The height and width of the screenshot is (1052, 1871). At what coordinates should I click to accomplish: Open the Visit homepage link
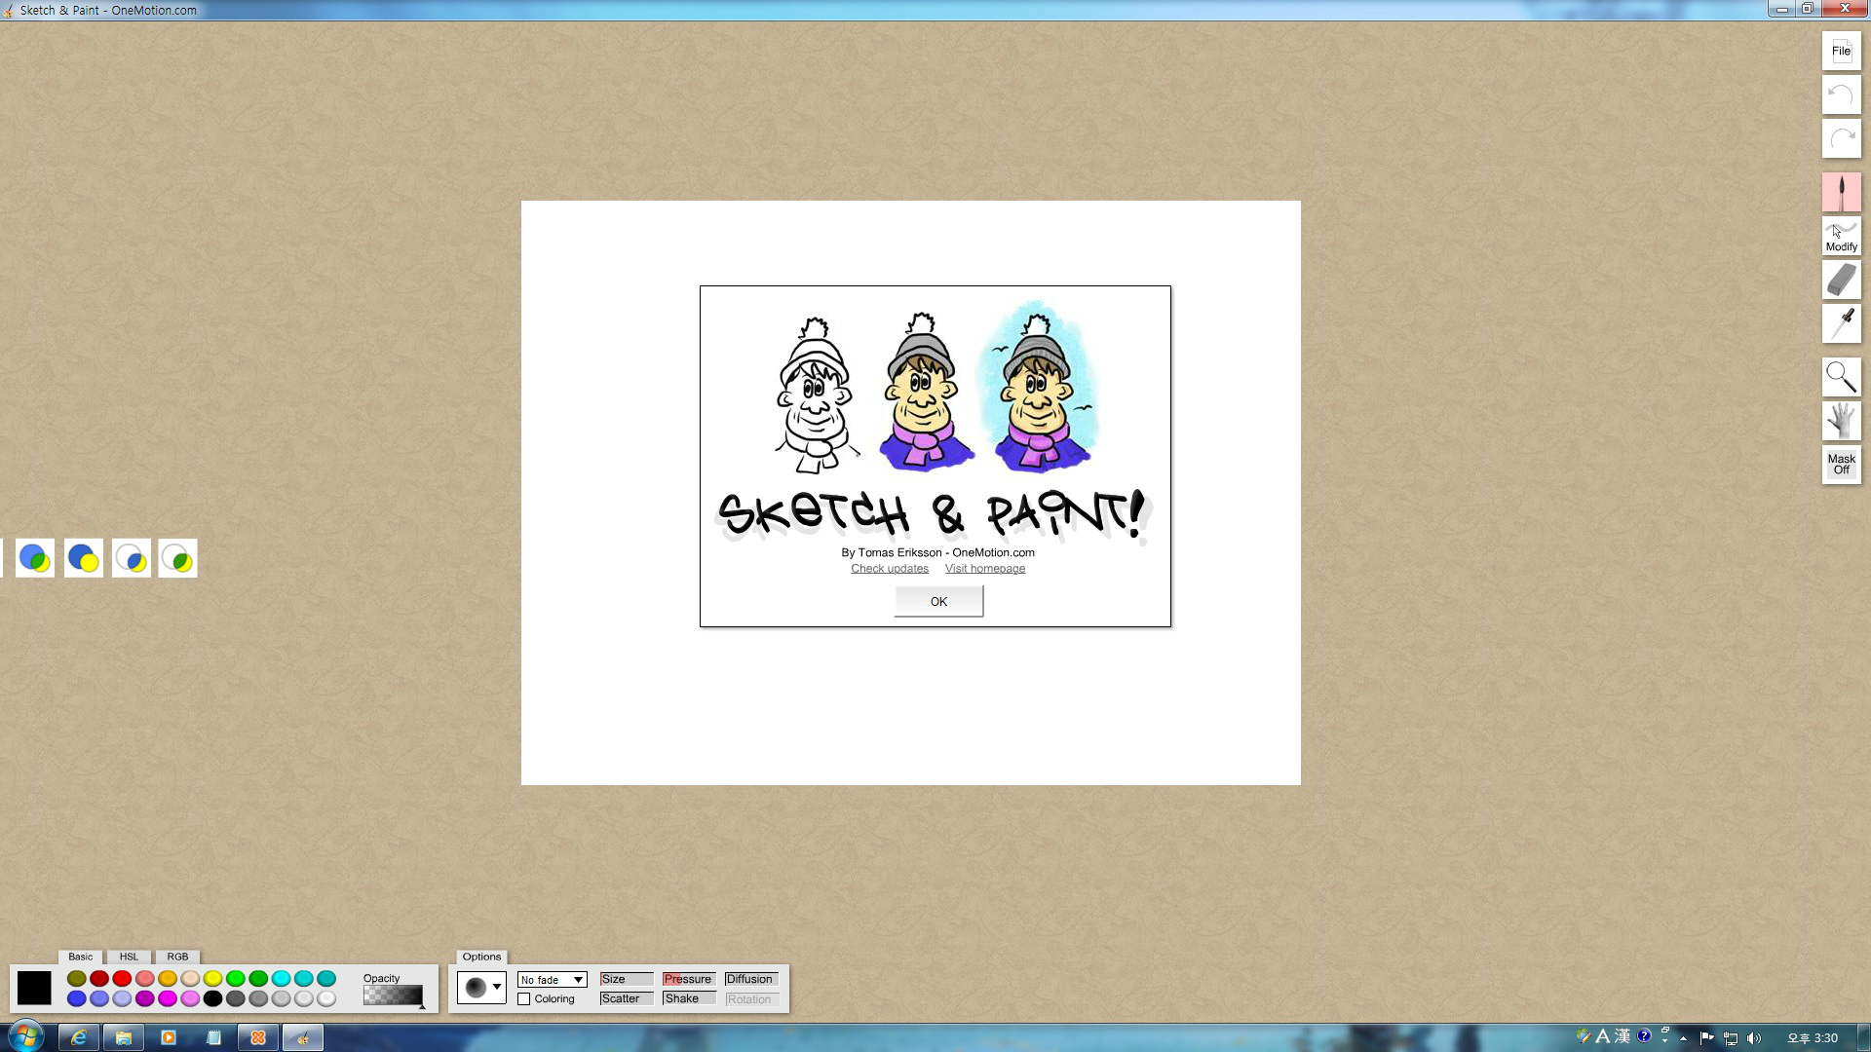[984, 569]
